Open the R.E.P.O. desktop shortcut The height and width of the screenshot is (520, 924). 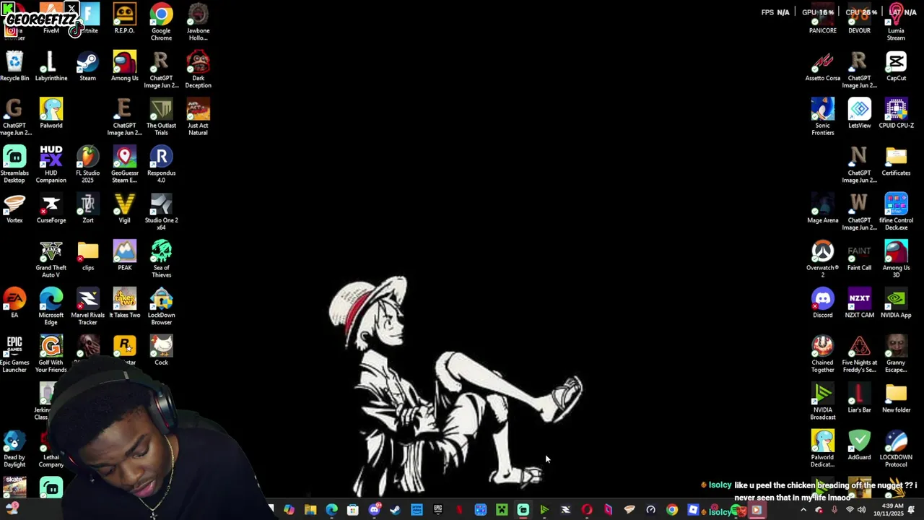tap(124, 19)
